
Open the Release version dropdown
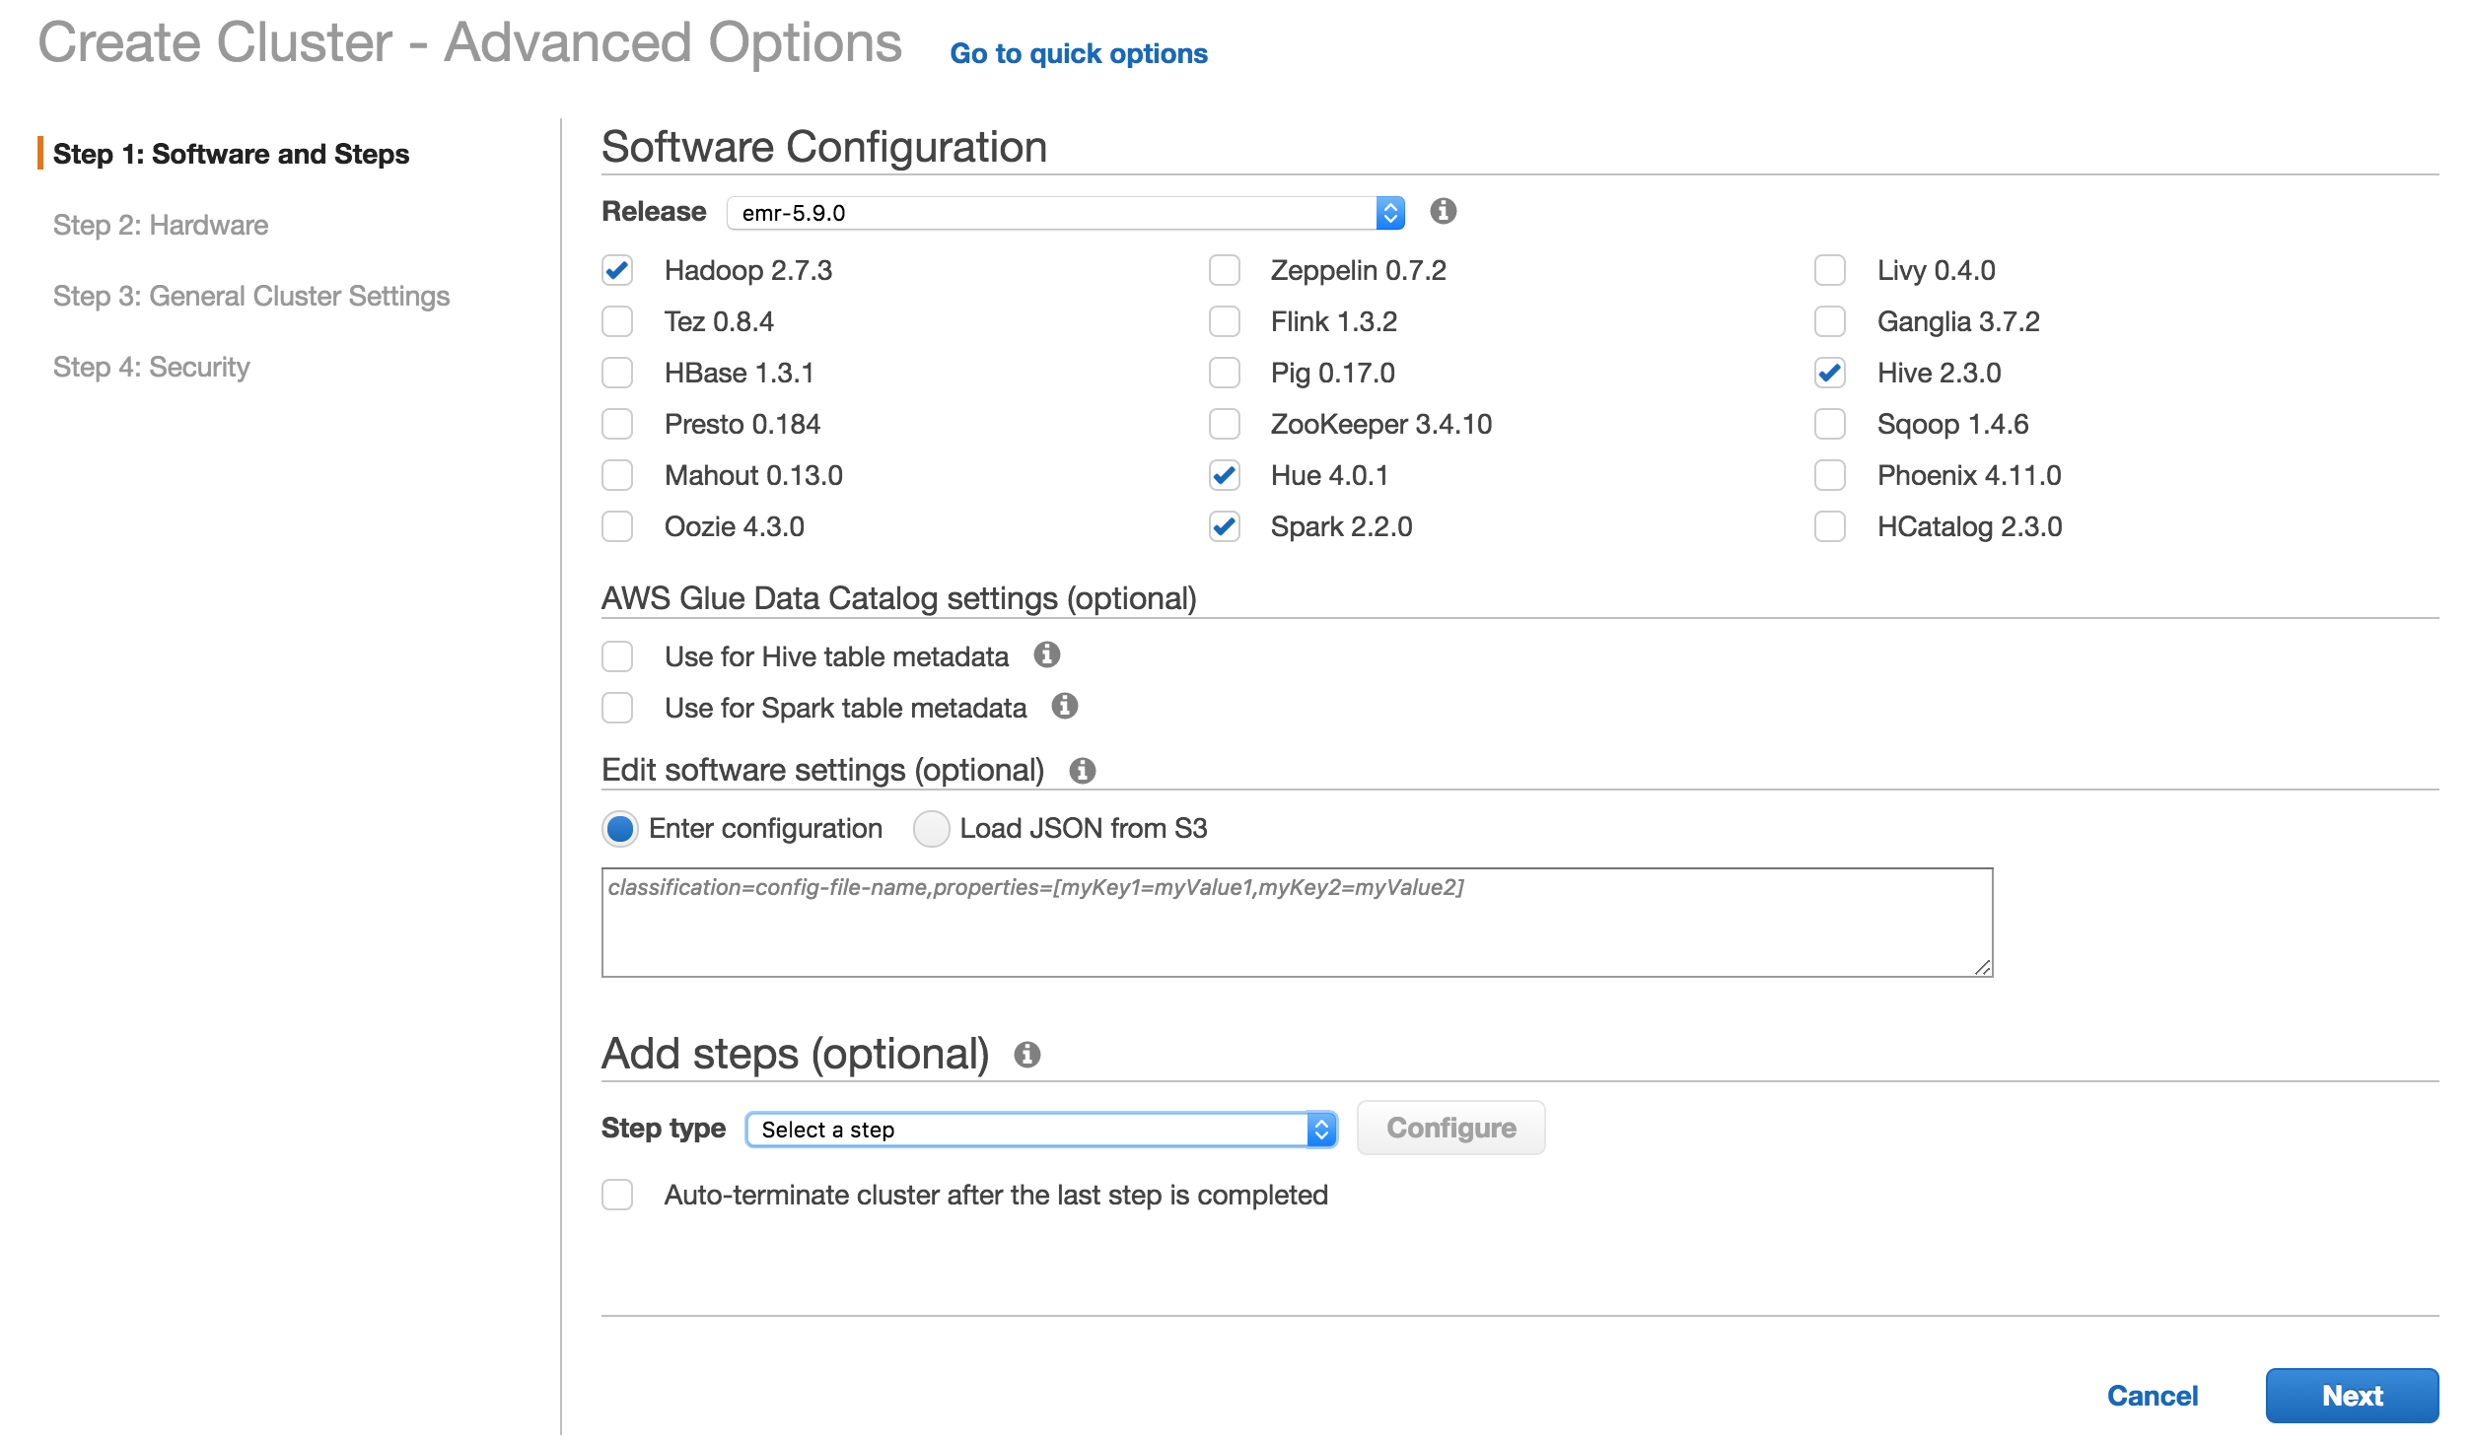[x=1388, y=212]
